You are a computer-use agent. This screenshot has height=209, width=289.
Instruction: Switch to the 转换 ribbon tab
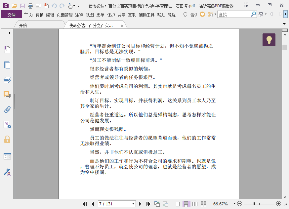click(x=39, y=15)
